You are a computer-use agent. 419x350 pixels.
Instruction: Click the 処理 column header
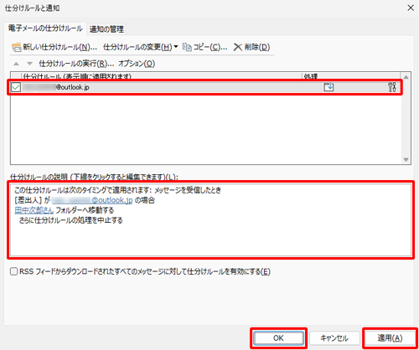[351, 76]
